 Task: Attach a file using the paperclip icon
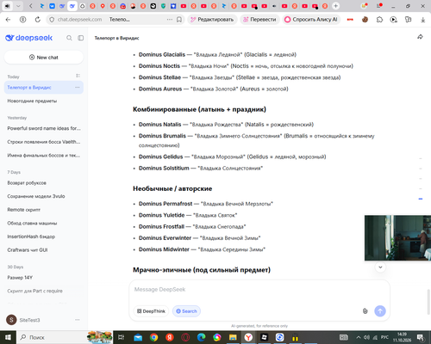(365, 311)
